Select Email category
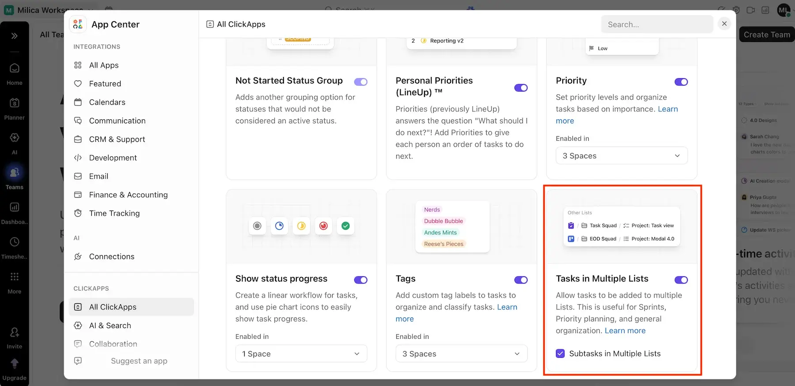The height and width of the screenshot is (386, 795). [131, 176]
